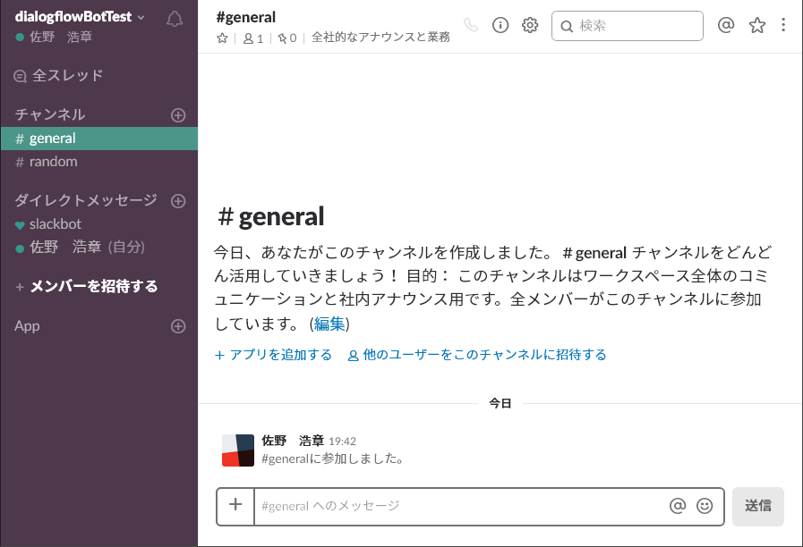Click 他のユーザーをこのチャンネルに招待する link
The height and width of the screenshot is (547, 803).
[477, 355]
